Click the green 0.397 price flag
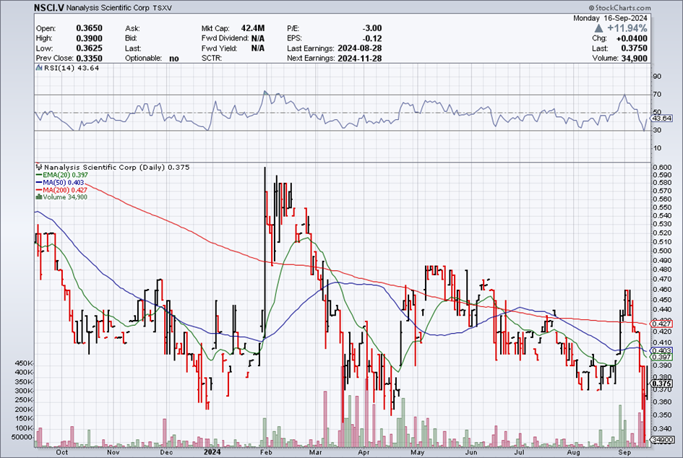 [661, 357]
